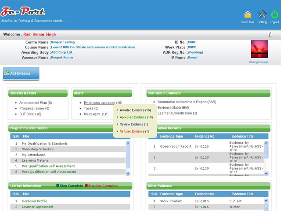
Task: Click awarding body ABC Corp Ltd.
Action: click(x=62, y=52)
